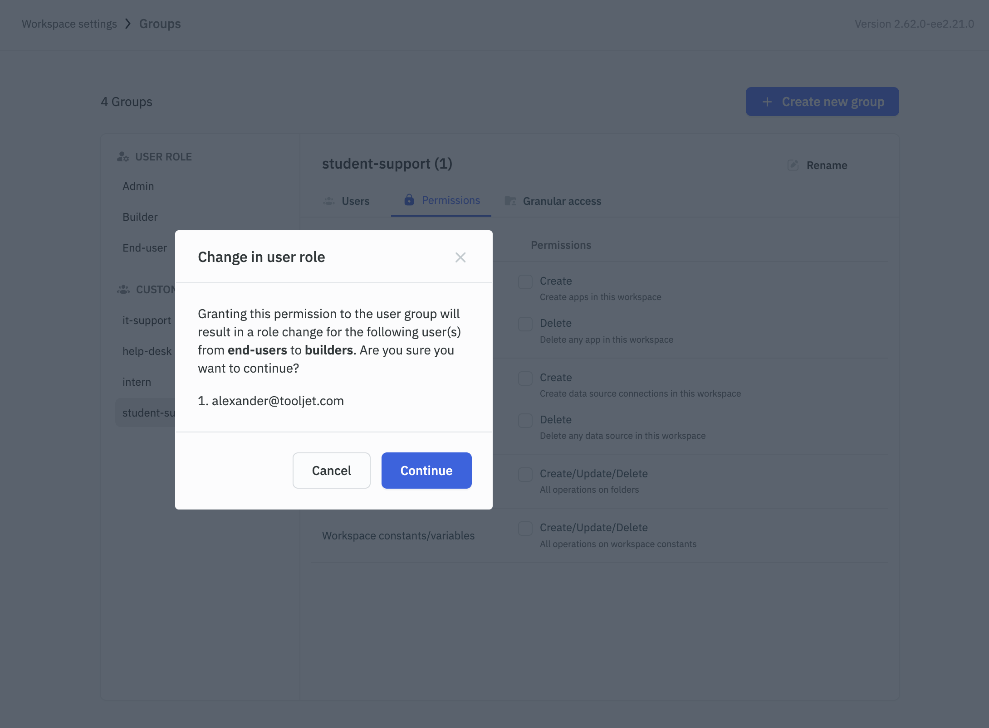Click the close X icon on dialog
This screenshot has height=728, width=989.
(x=461, y=257)
